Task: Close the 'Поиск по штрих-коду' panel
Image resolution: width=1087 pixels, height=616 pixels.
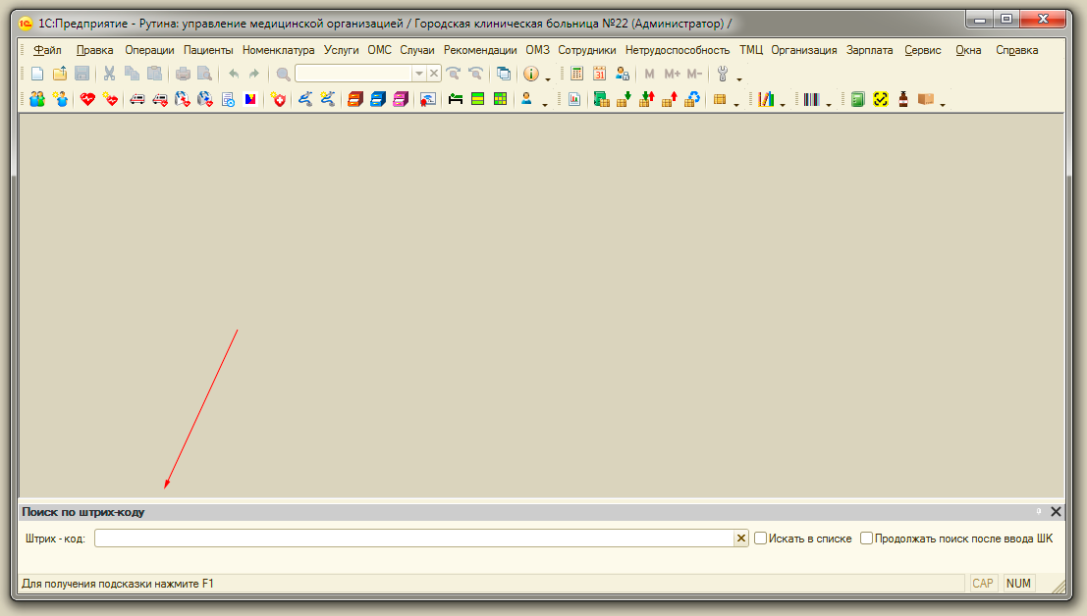Action: (x=1057, y=512)
